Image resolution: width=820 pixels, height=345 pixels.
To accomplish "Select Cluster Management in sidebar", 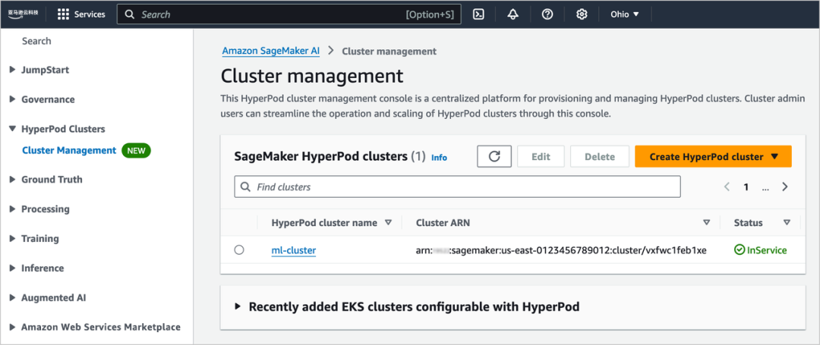I will pyautogui.click(x=69, y=150).
